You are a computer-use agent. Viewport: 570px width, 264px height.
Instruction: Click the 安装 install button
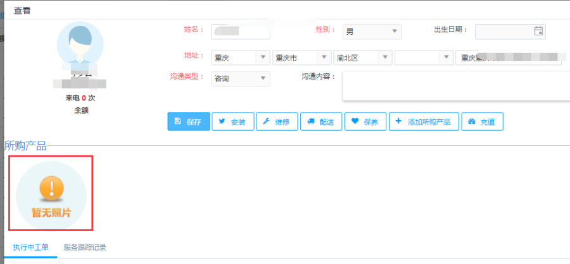tap(232, 122)
